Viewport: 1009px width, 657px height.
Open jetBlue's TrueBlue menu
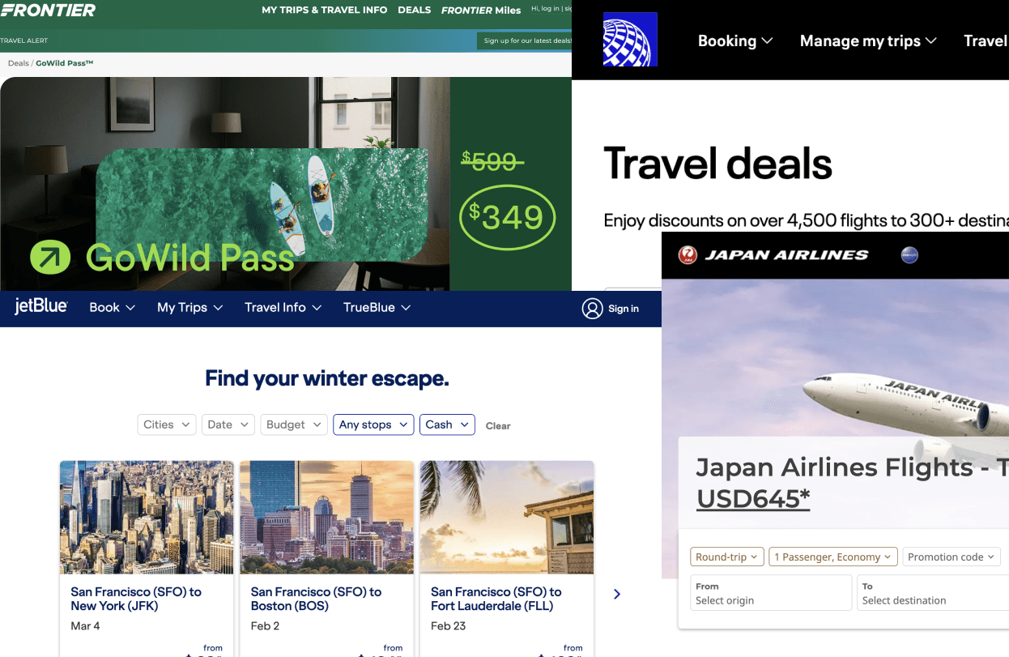point(377,308)
